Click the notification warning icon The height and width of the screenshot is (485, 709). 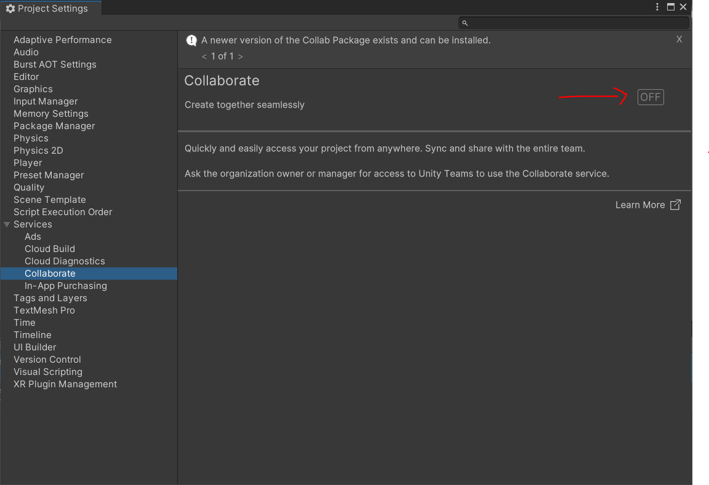[x=192, y=41]
